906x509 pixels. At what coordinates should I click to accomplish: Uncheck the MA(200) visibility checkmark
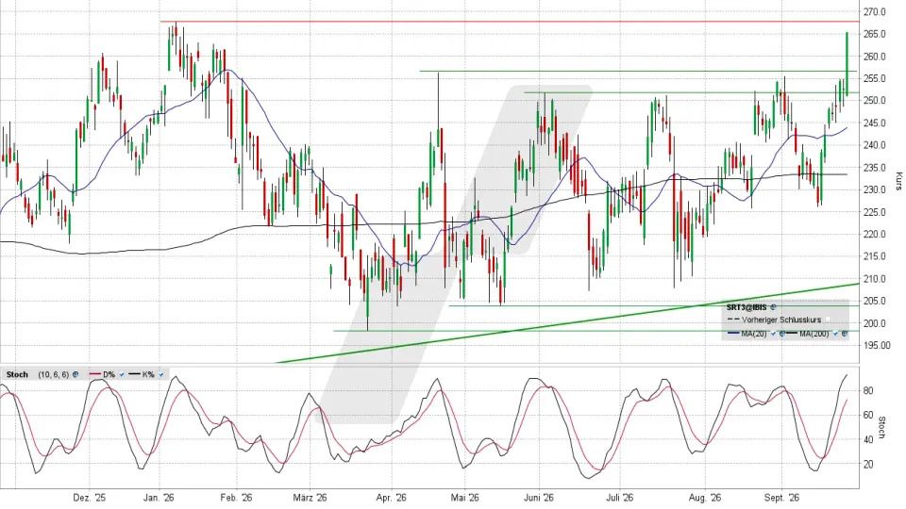coord(835,333)
